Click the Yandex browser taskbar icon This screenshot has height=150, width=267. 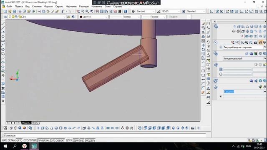pos(25,146)
